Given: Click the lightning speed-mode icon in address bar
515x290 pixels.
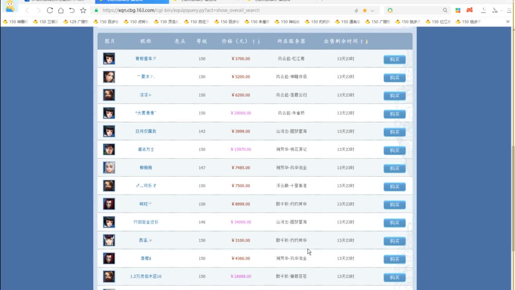Looking at the screenshot, I should point(356,10).
